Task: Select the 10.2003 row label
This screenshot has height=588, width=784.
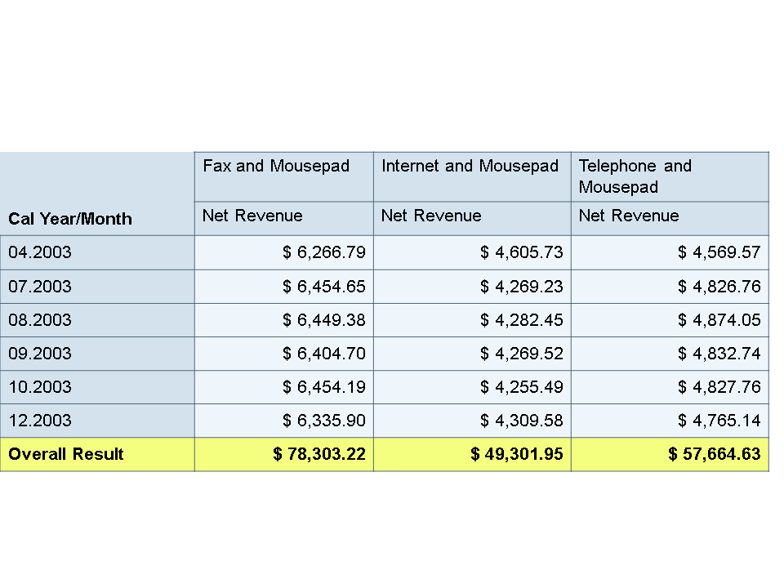Action: tap(40, 387)
